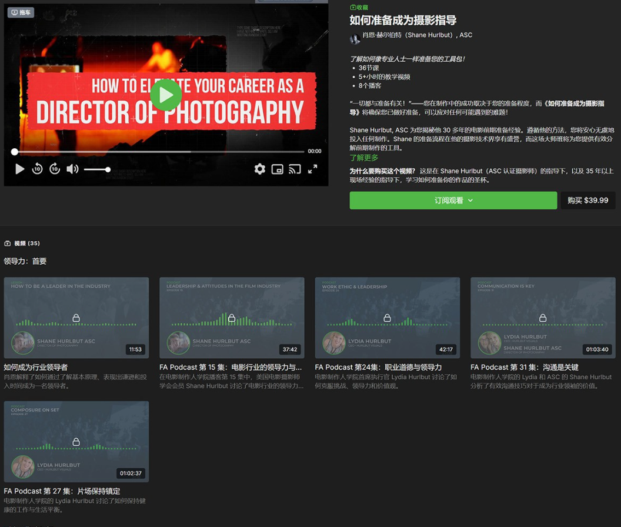The height and width of the screenshot is (527, 621).
Task: Open the 订阅观看 subscribe dropdown
Action: point(453,201)
